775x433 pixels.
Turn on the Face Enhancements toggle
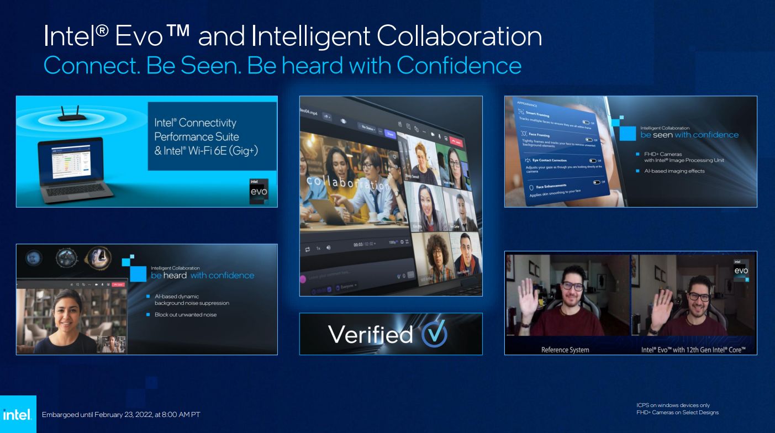coord(597,182)
